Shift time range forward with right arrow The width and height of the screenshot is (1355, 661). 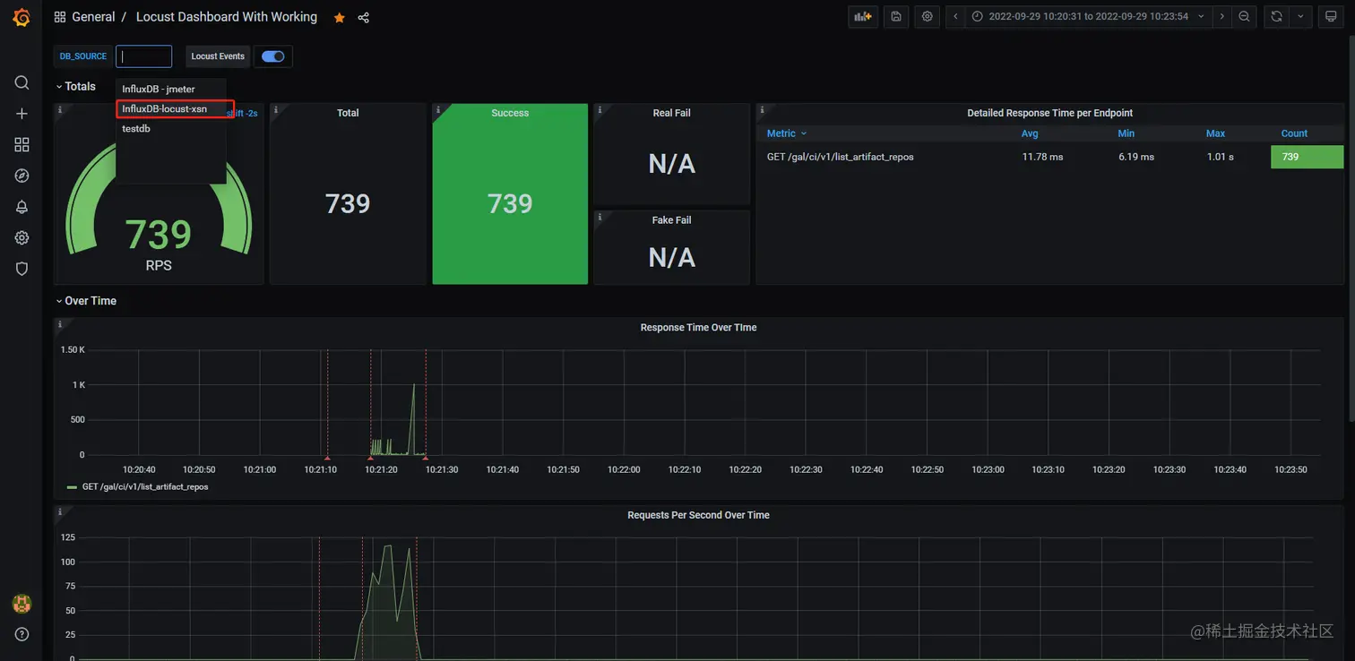click(1221, 16)
